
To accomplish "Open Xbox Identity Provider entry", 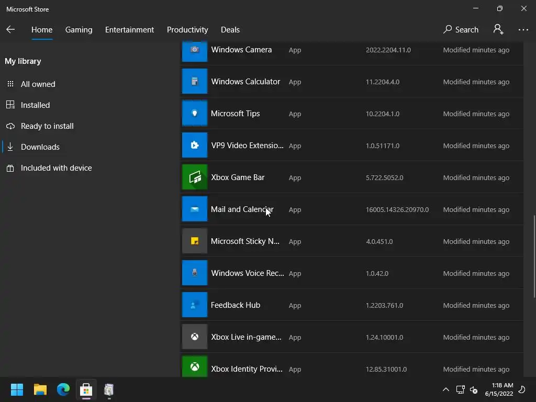I will [352, 365].
